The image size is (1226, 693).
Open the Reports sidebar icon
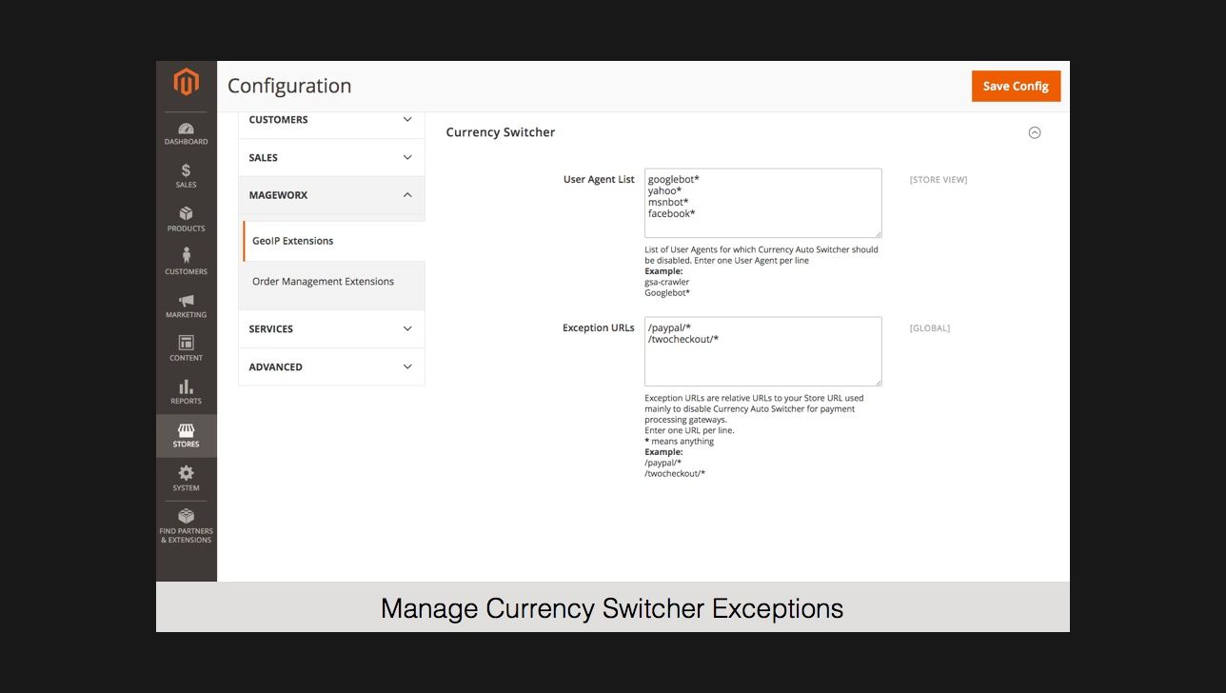tap(186, 388)
